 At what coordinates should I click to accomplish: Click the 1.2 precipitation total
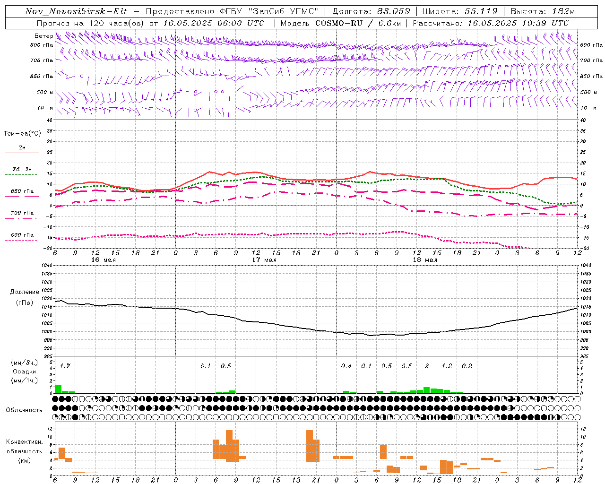pyautogui.click(x=447, y=366)
